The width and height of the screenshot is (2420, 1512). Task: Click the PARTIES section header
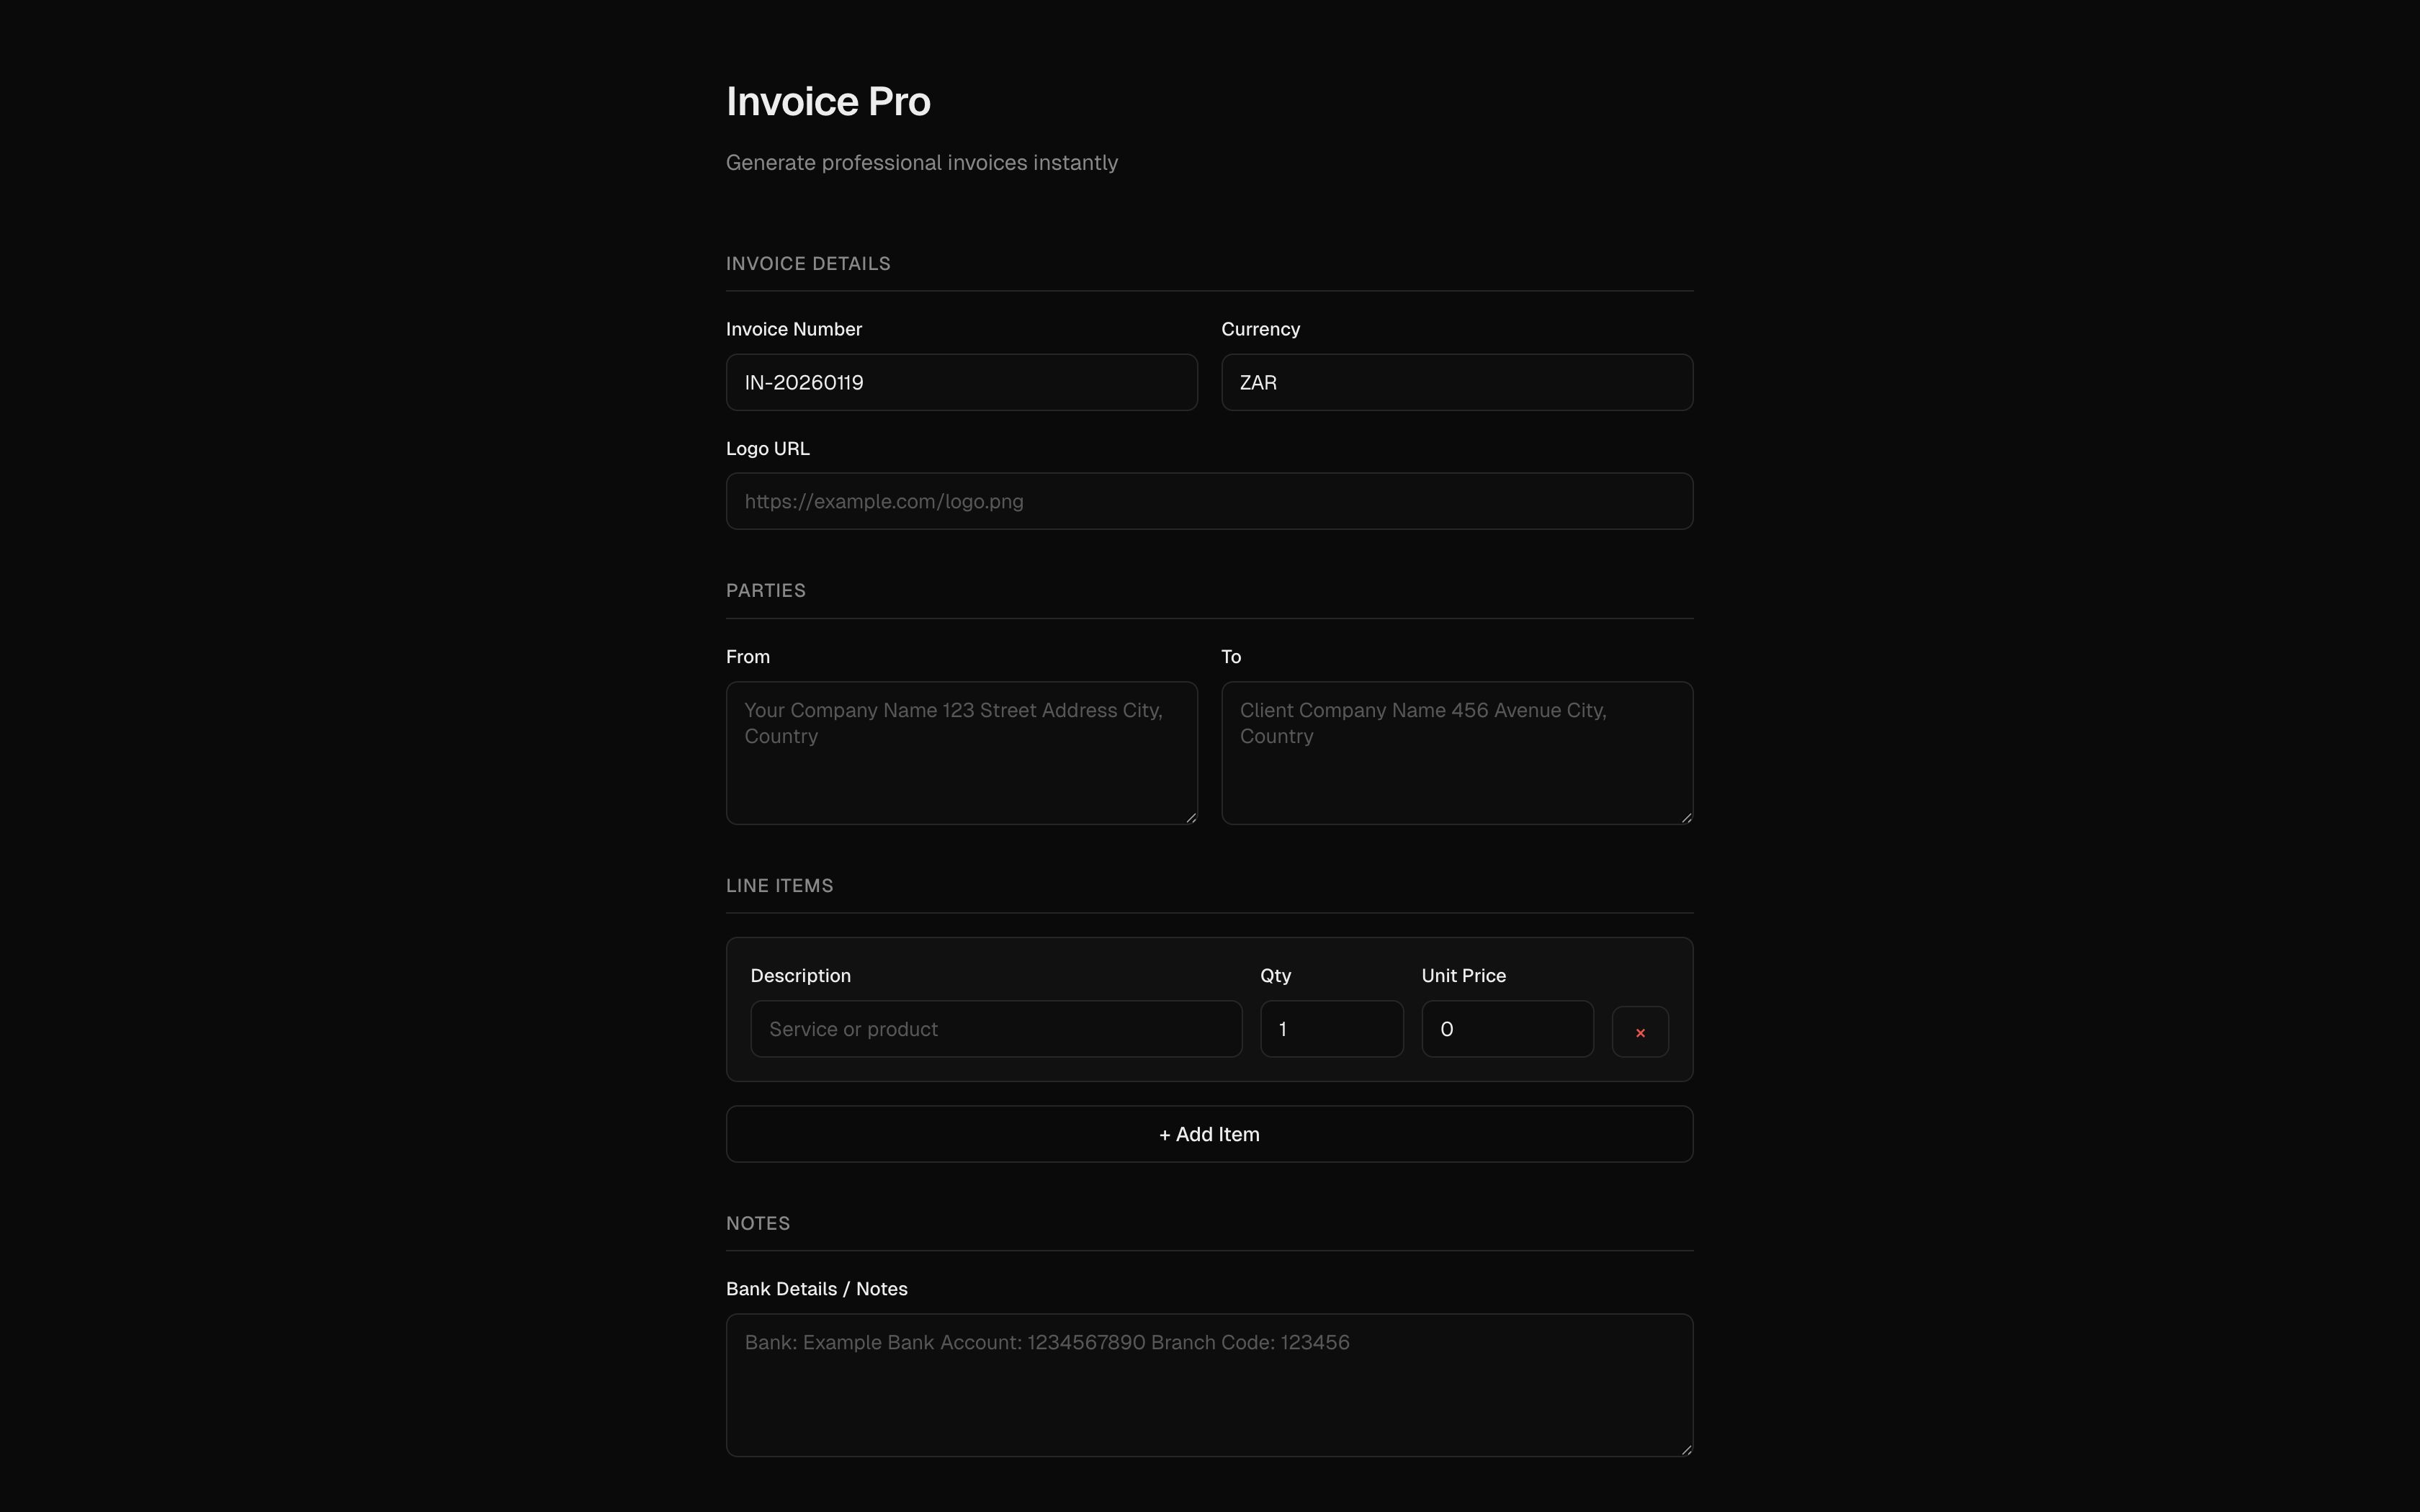click(x=765, y=590)
